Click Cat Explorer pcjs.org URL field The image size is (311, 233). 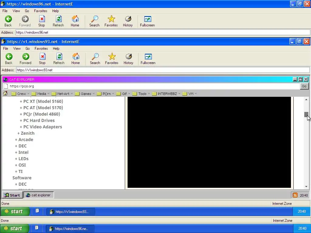click(x=151, y=86)
